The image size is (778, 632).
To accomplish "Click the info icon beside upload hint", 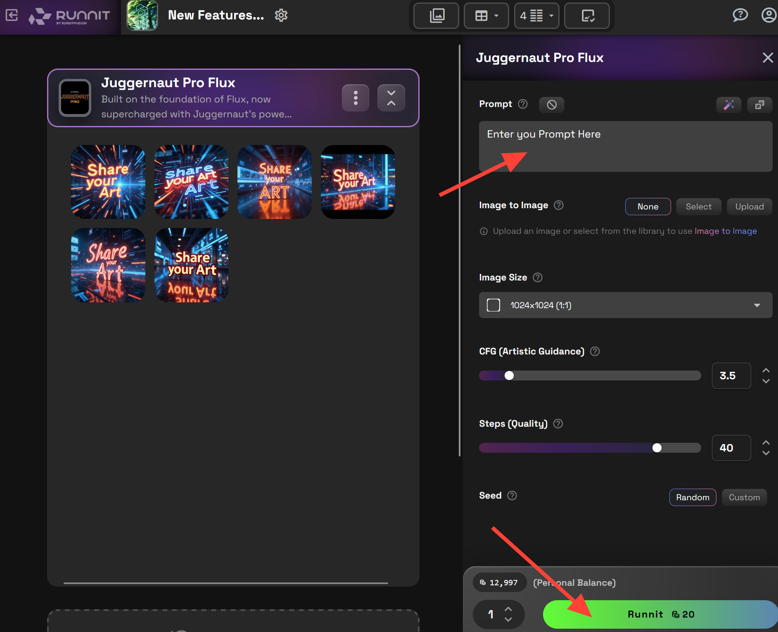I will [484, 231].
